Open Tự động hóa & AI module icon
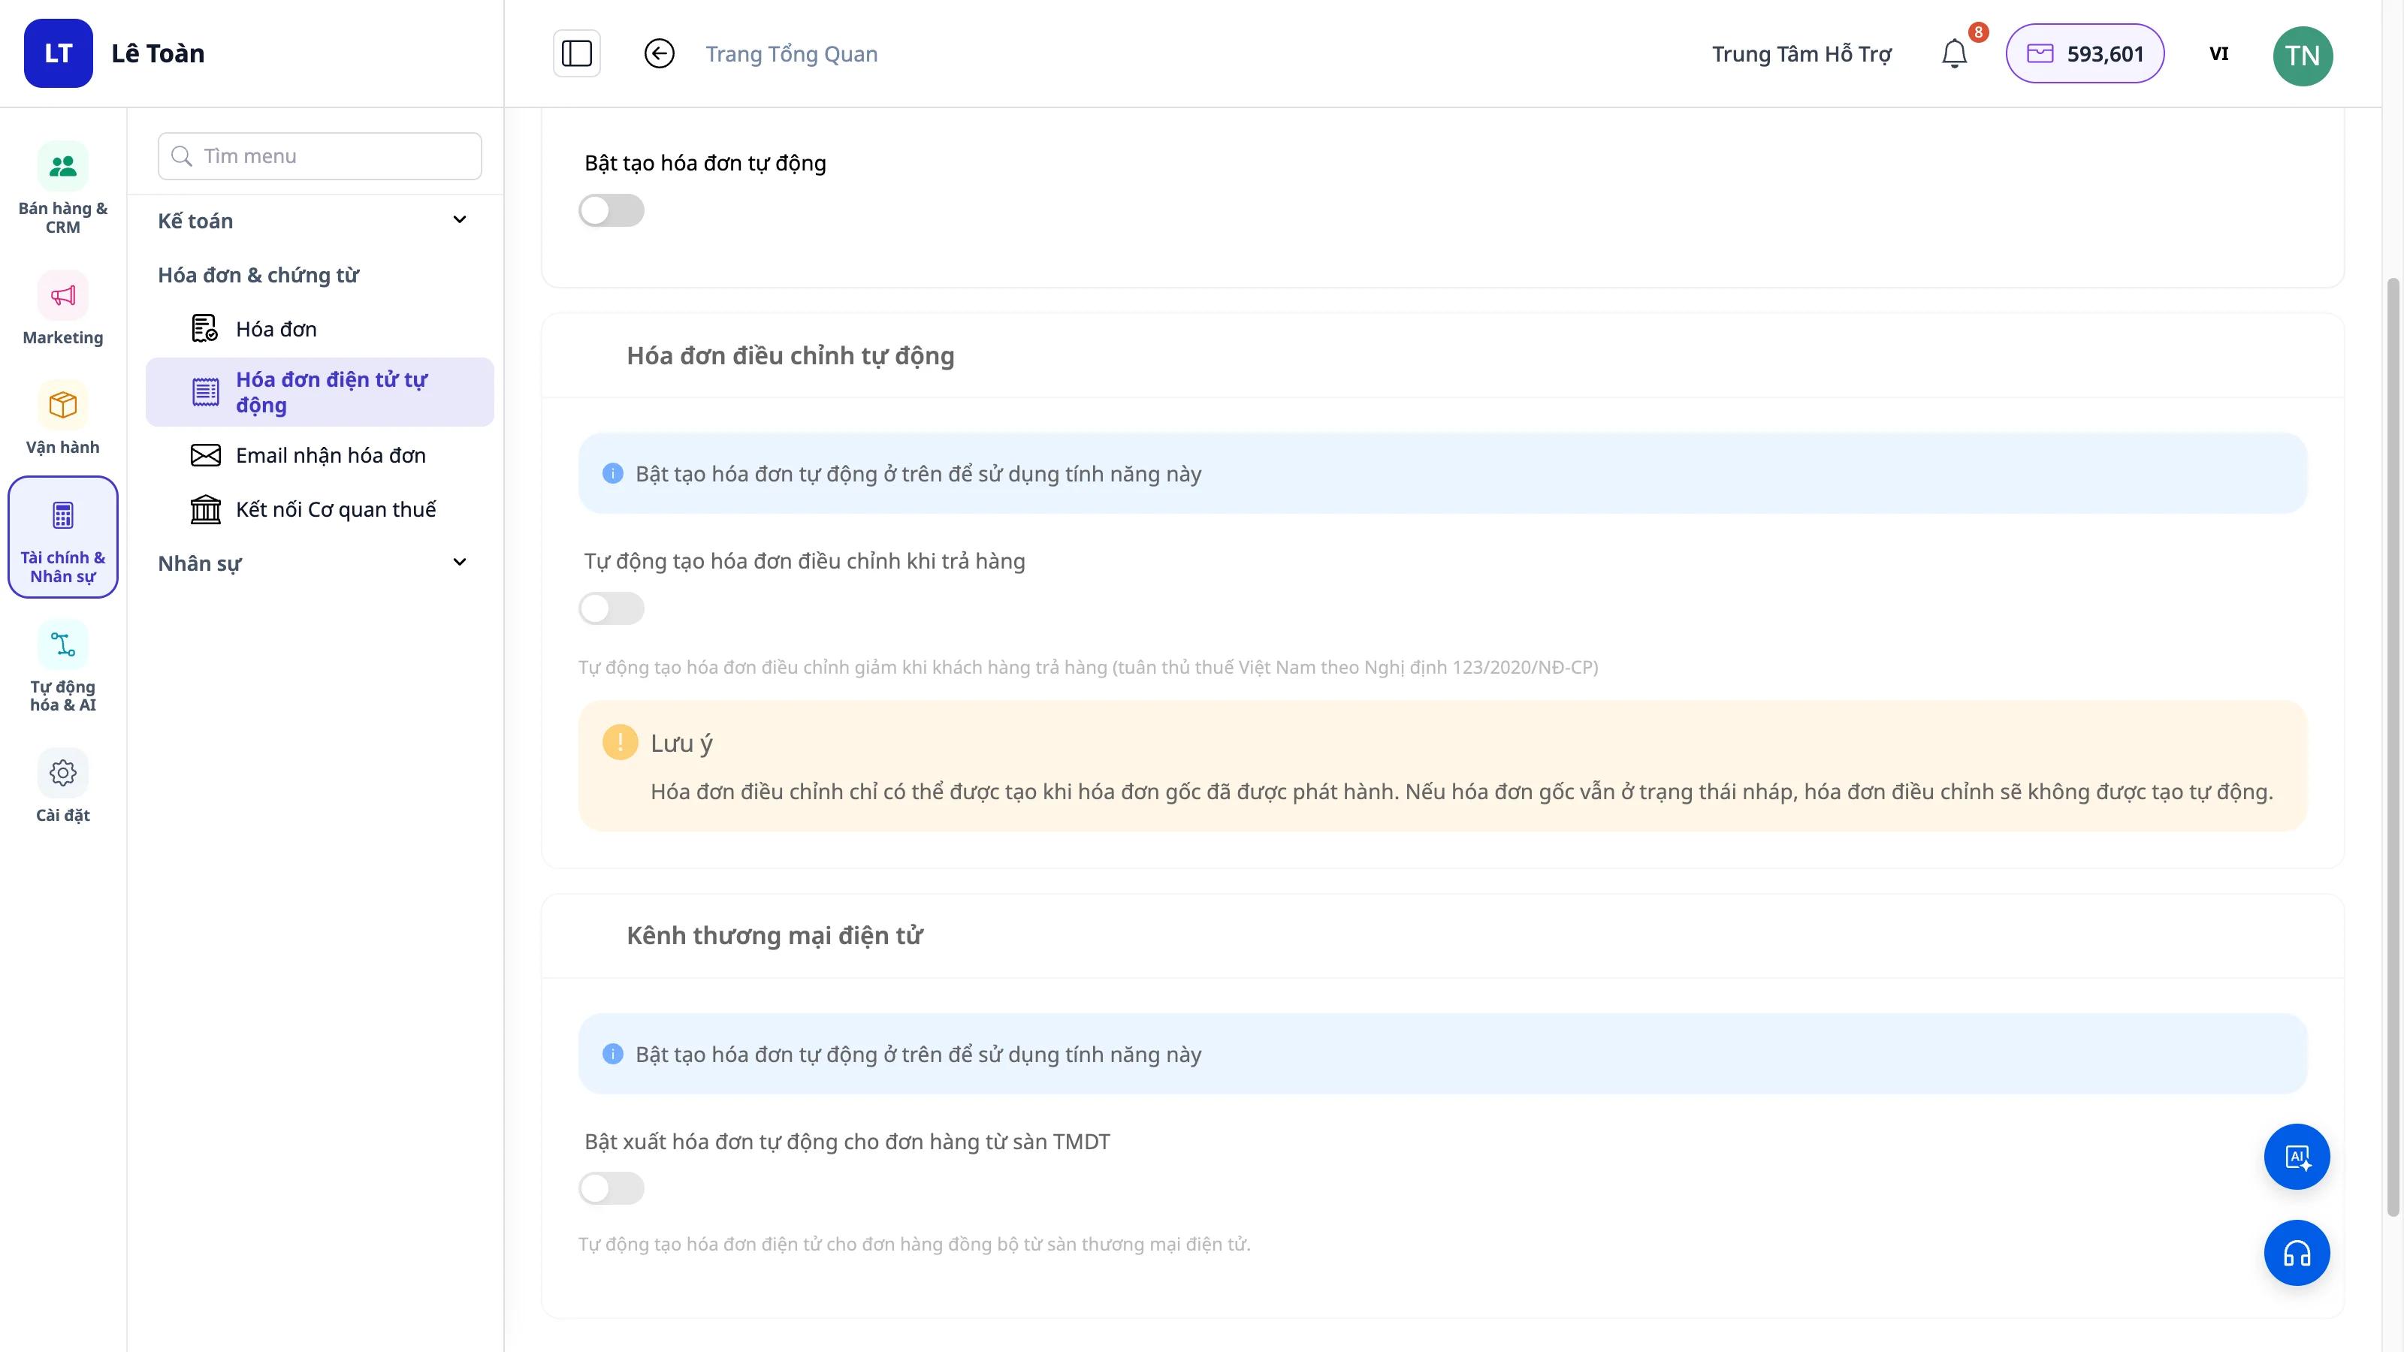Image resolution: width=2404 pixels, height=1352 pixels. tap(62, 644)
